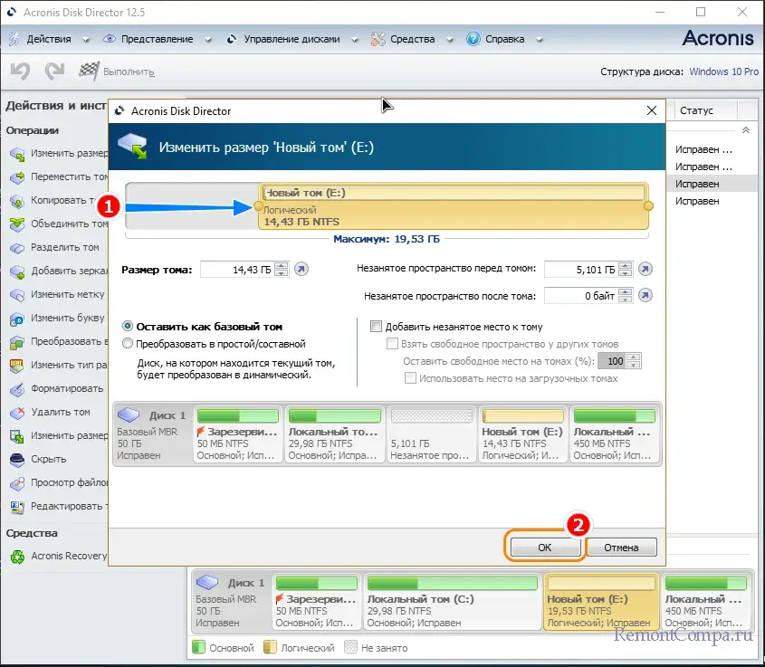Image resolution: width=765 pixels, height=667 pixels.
Task: Click the Изменить тип раздела icon
Action: tap(17, 366)
